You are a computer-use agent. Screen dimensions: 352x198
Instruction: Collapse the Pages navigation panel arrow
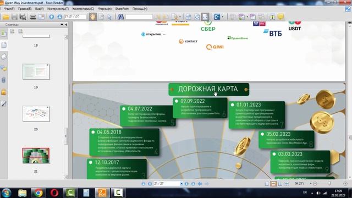tap(66, 24)
